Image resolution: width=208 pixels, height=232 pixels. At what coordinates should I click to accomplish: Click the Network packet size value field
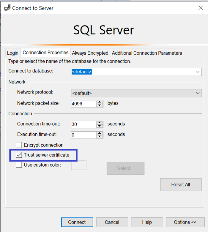pos(83,104)
